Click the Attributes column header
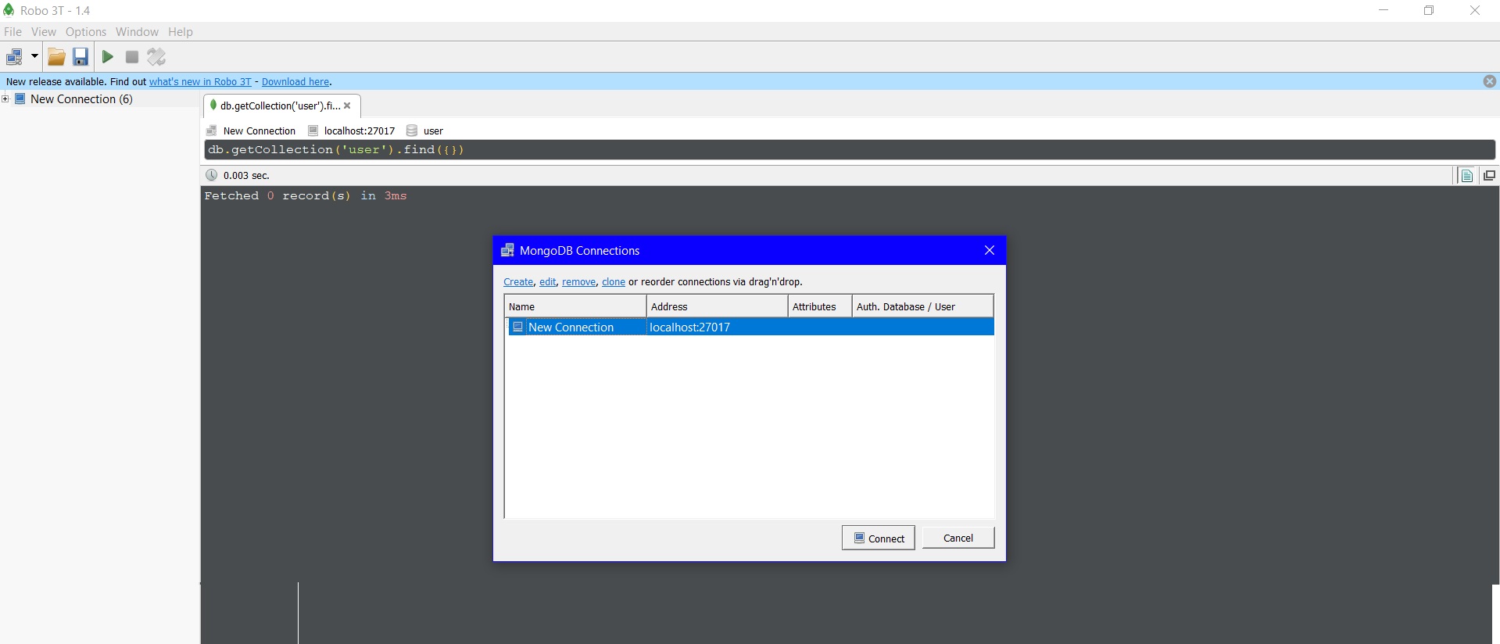Screen dimensions: 1500x644 coord(820,306)
